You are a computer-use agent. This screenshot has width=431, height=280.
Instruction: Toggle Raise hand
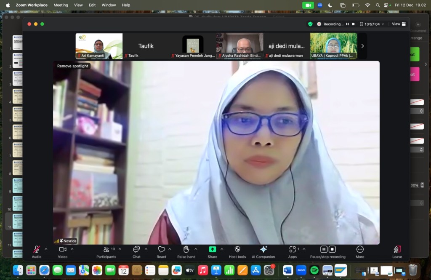coord(186,249)
